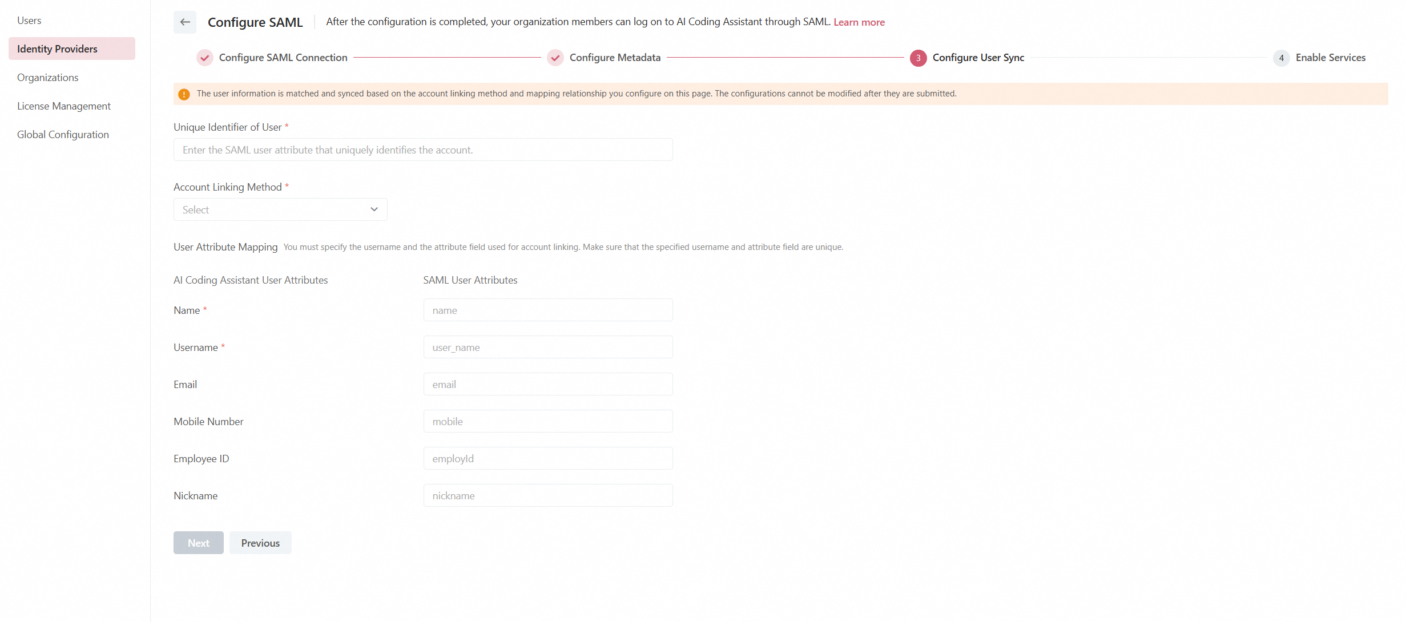This screenshot has height=622, width=1406.
Task: Click the step 3 Configure User Sync circle
Action: tap(918, 58)
